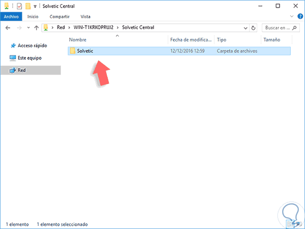Image resolution: width=305 pixels, height=229 pixels.
Task: Open the recent locations dropdown arrow
Action: (28, 28)
